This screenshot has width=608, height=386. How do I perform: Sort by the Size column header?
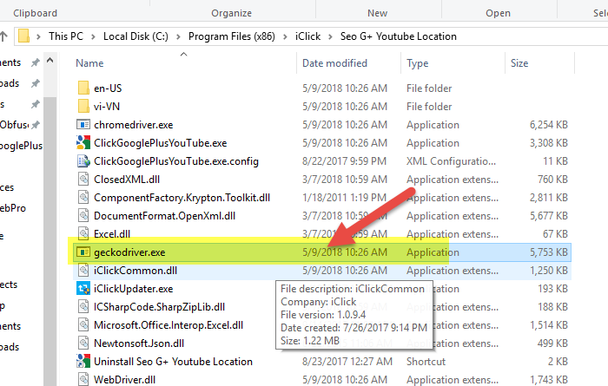tap(519, 62)
